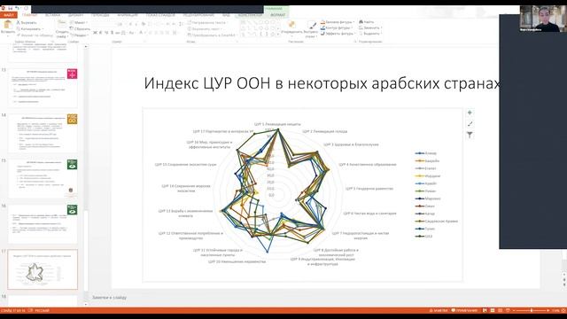Screen dimensions: 567x319
Task: Click the radar chart label 'ЦУР 13 Борьба с изменением климата'
Action: point(185,213)
